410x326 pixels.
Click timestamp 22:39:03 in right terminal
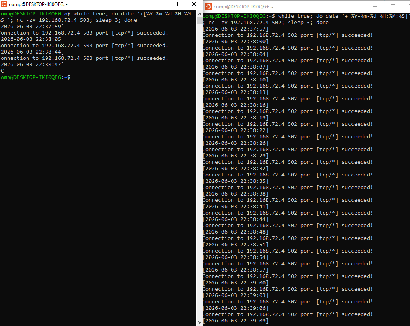(236, 295)
